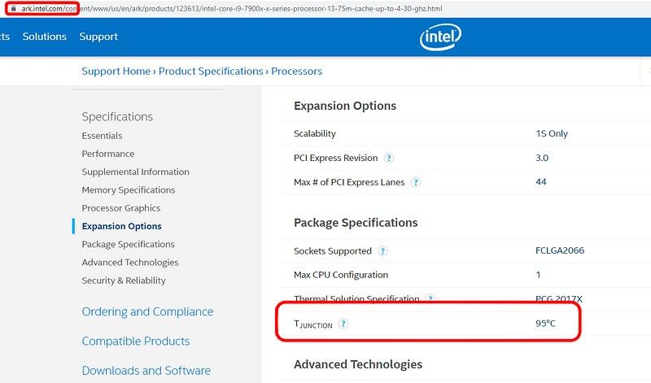Viewport: 651px width, 383px height.
Task: Click the 'Thermal Solution Specification' row label
Action: pyautogui.click(x=356, y=298)
